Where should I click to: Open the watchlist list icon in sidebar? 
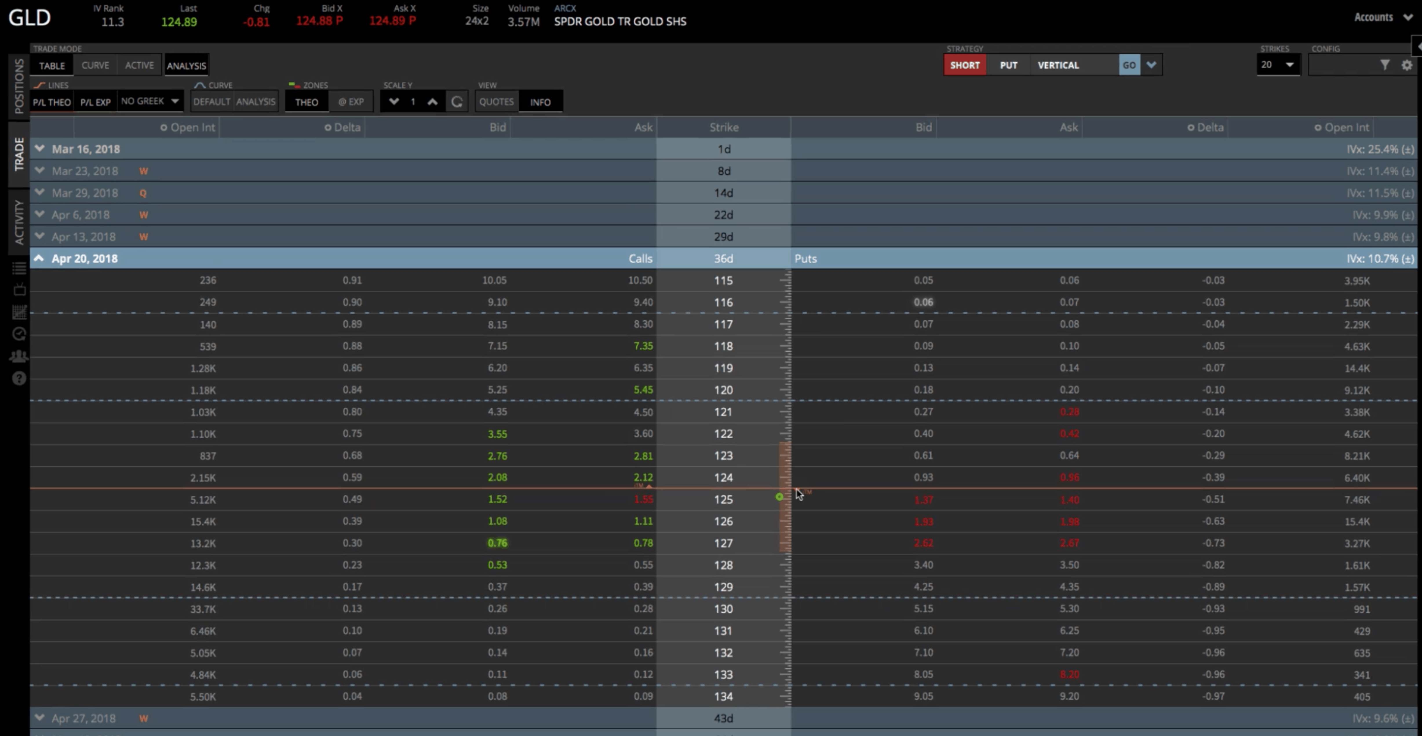click(x=19, y=269)
